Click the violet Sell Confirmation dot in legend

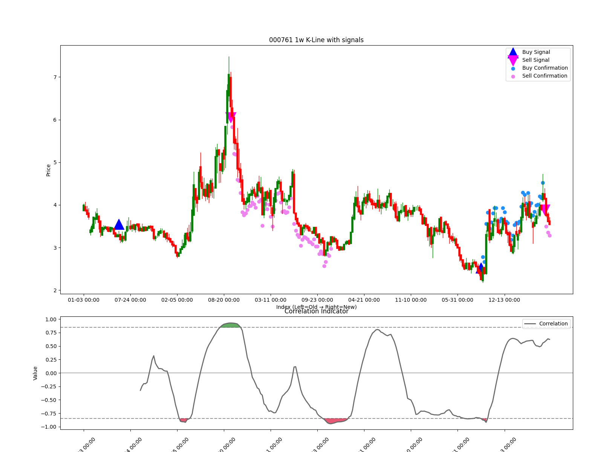tap(513, 76)
